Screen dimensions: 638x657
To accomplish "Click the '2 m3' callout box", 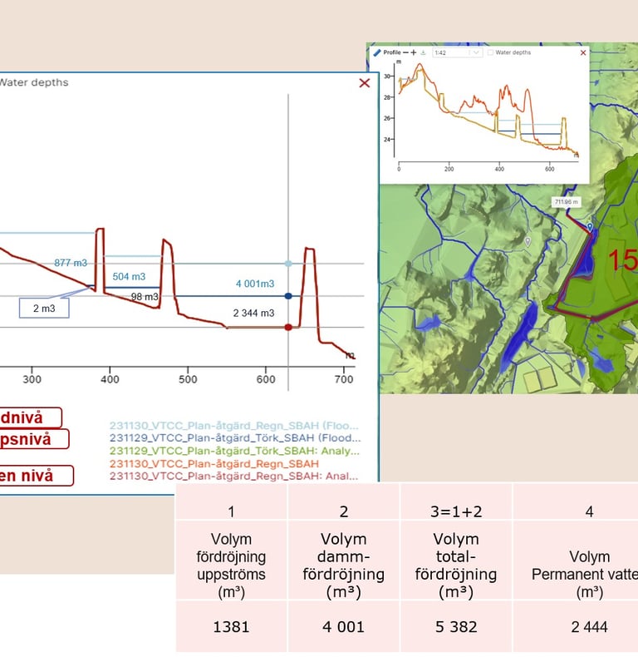I will tap(44, 308).
